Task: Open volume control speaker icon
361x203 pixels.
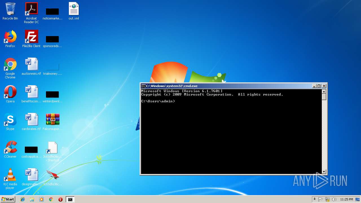Action: coord(334,199)
